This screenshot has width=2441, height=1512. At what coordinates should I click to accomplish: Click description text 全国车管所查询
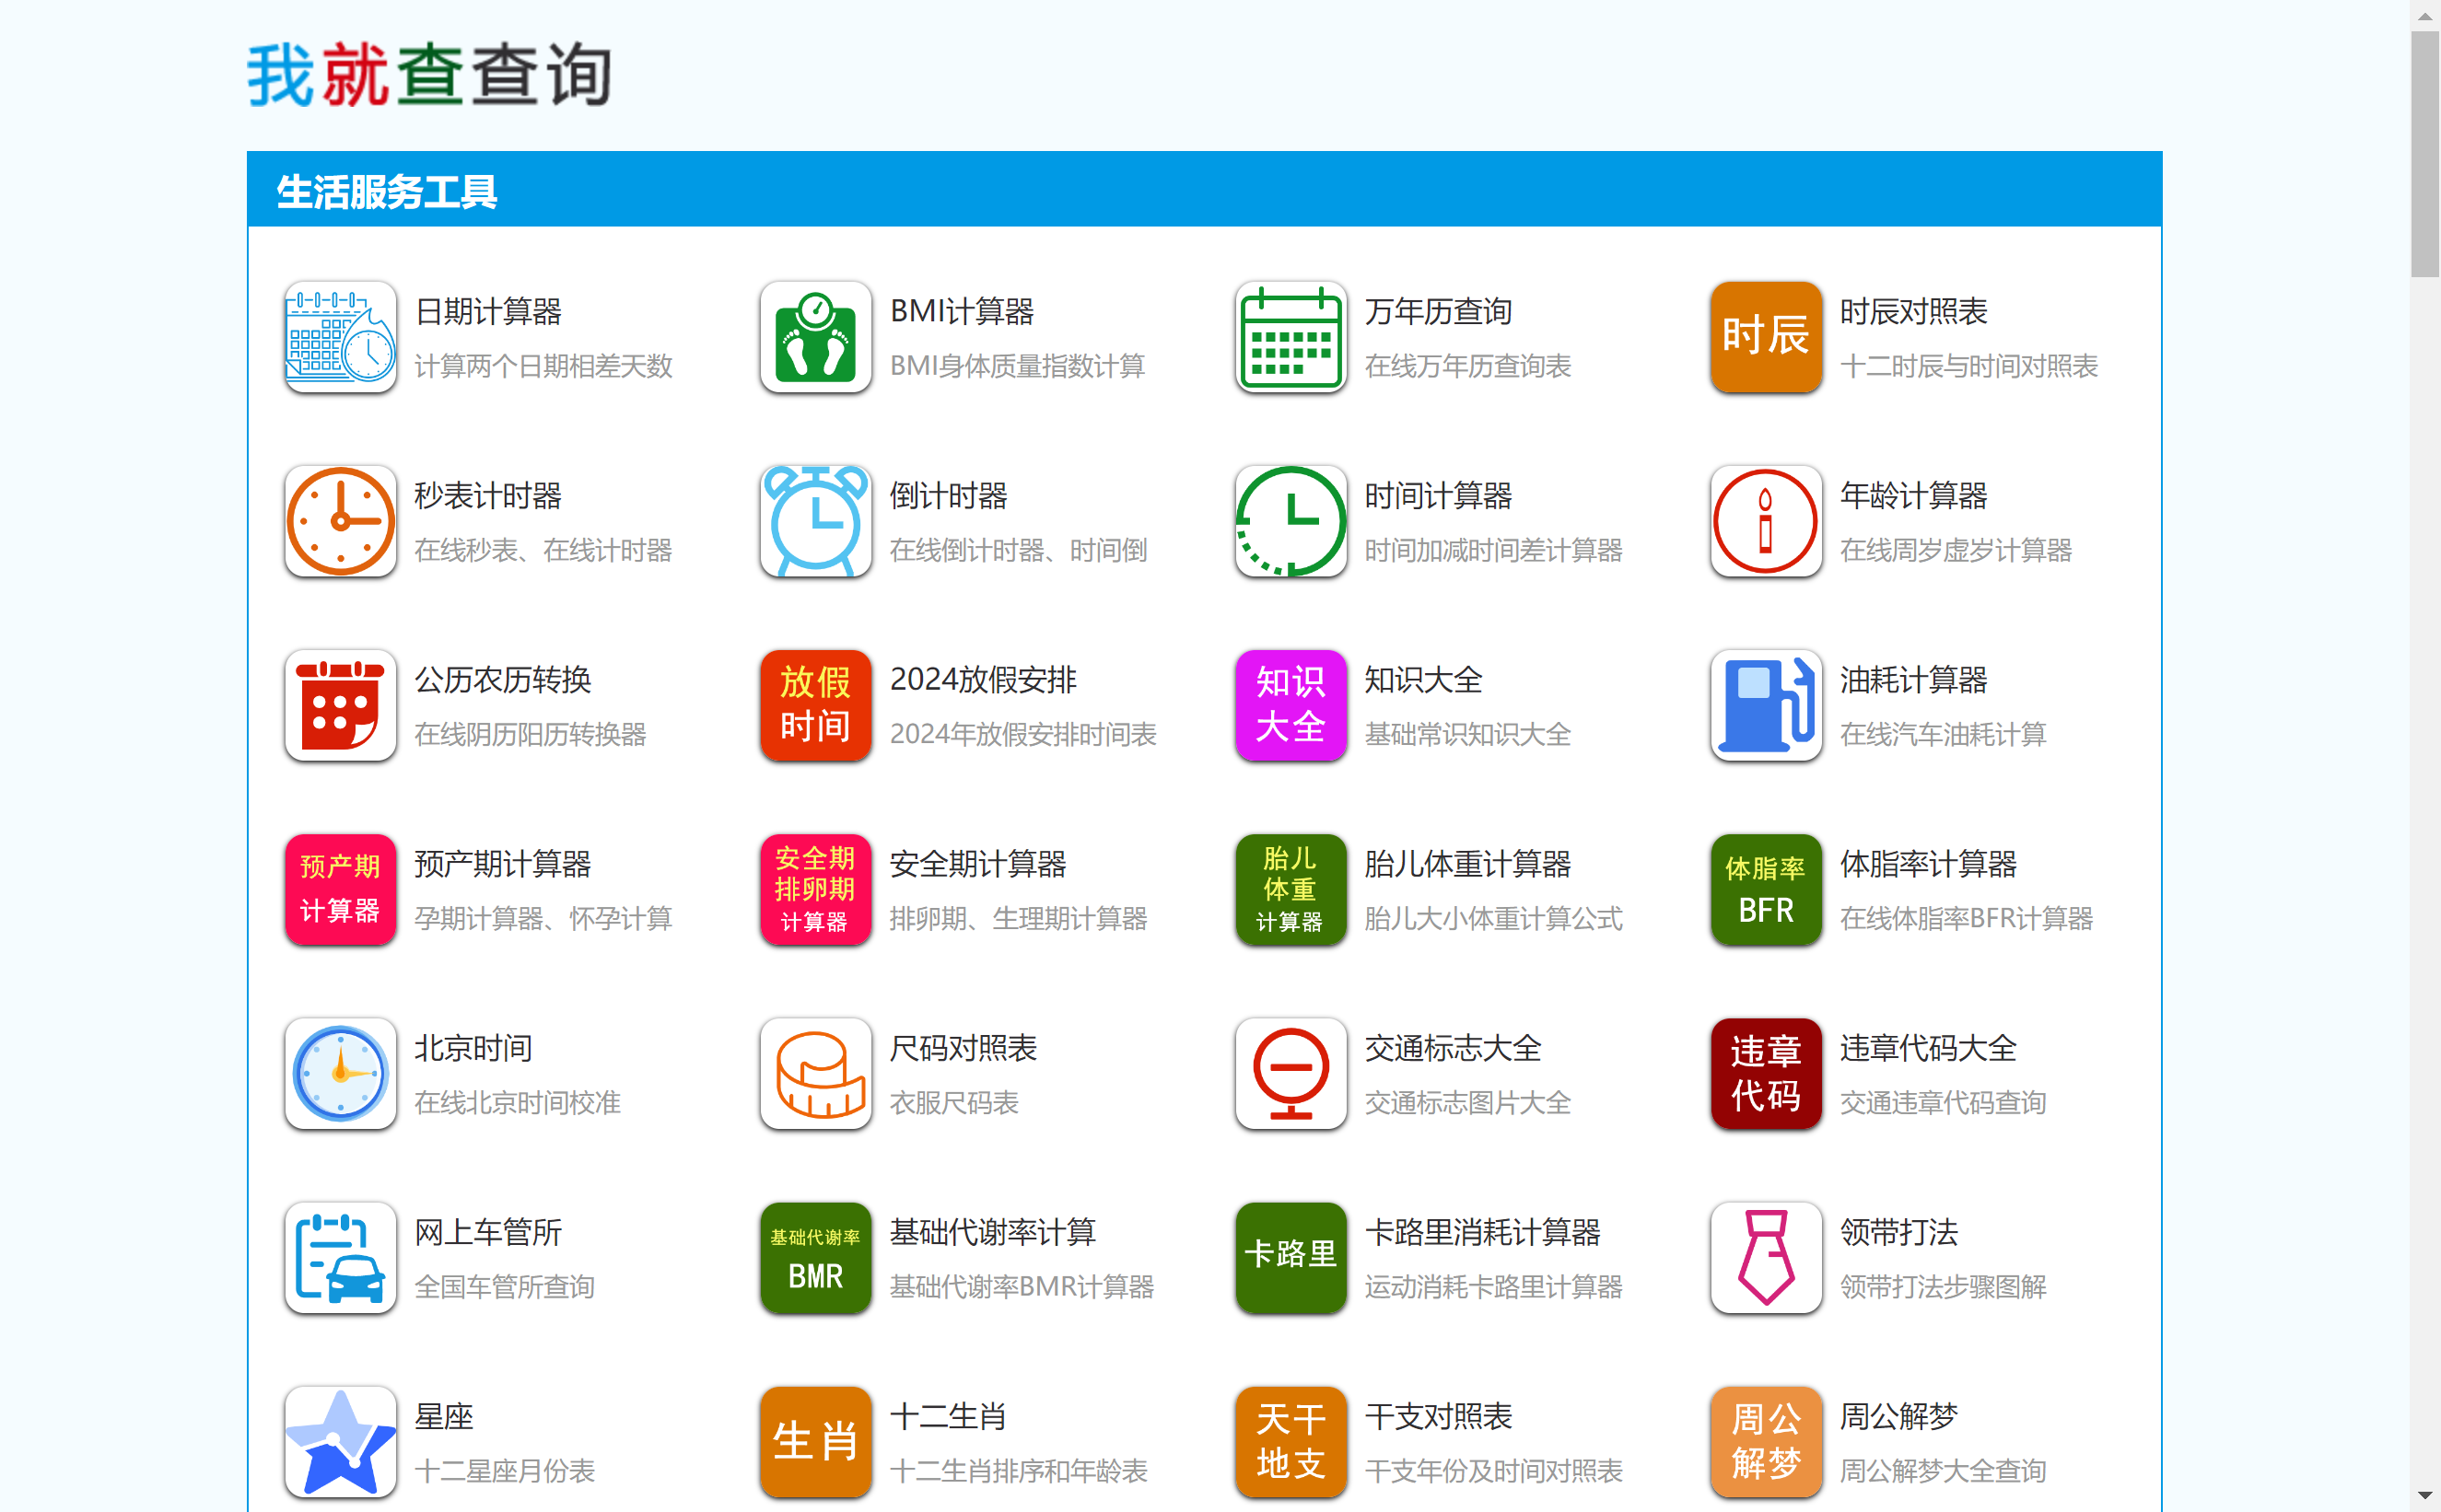click(x=504, y=1286)
